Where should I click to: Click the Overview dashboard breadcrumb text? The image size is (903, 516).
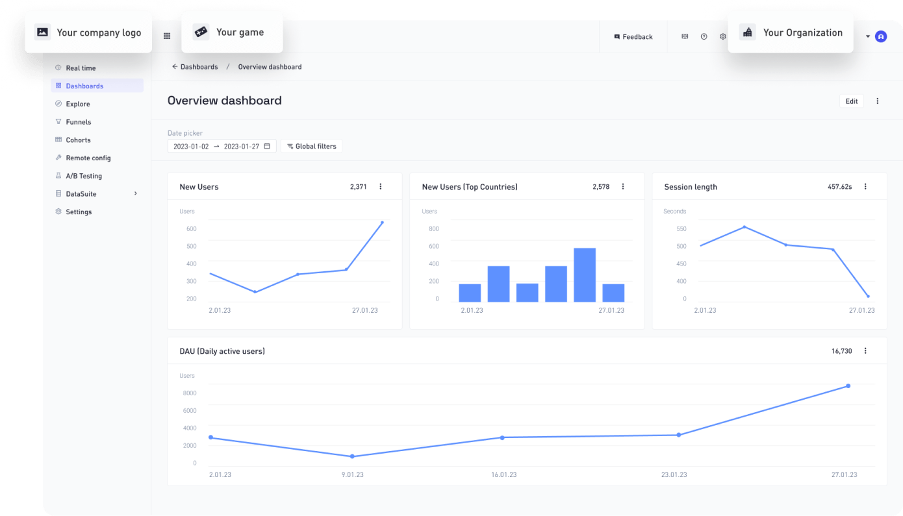coord(270,67)
